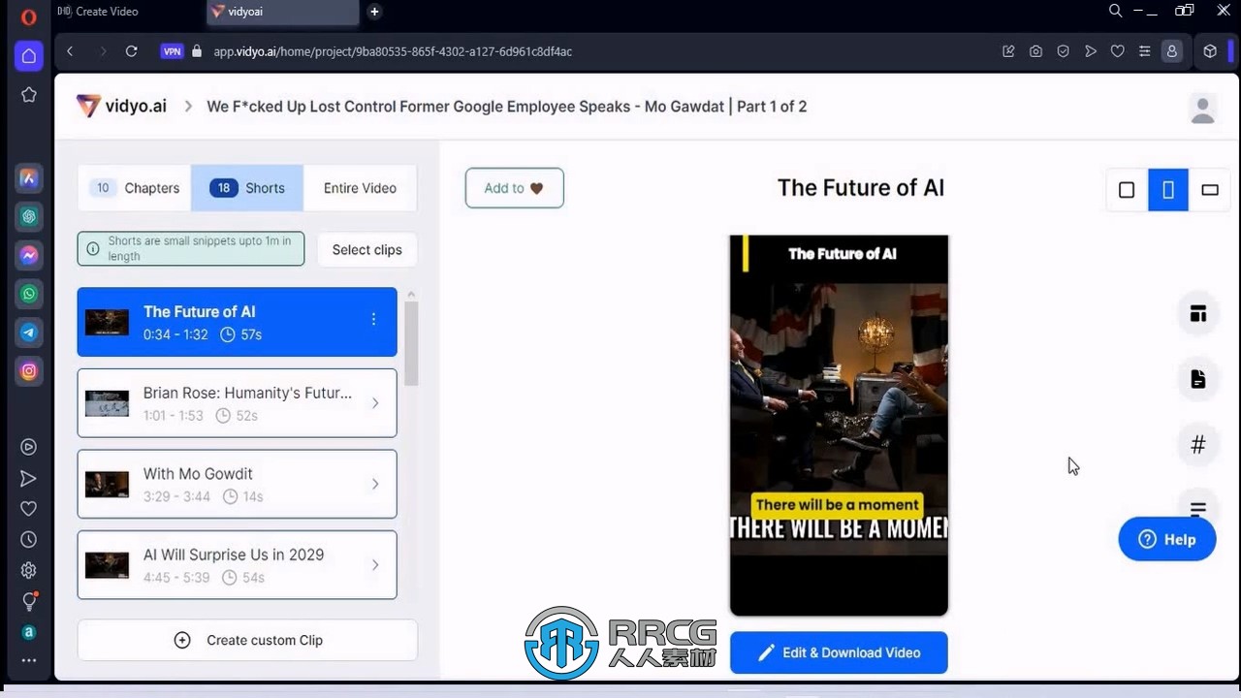Click the Select clips button
Screen dimensions: 1241x698
(366, 249)
